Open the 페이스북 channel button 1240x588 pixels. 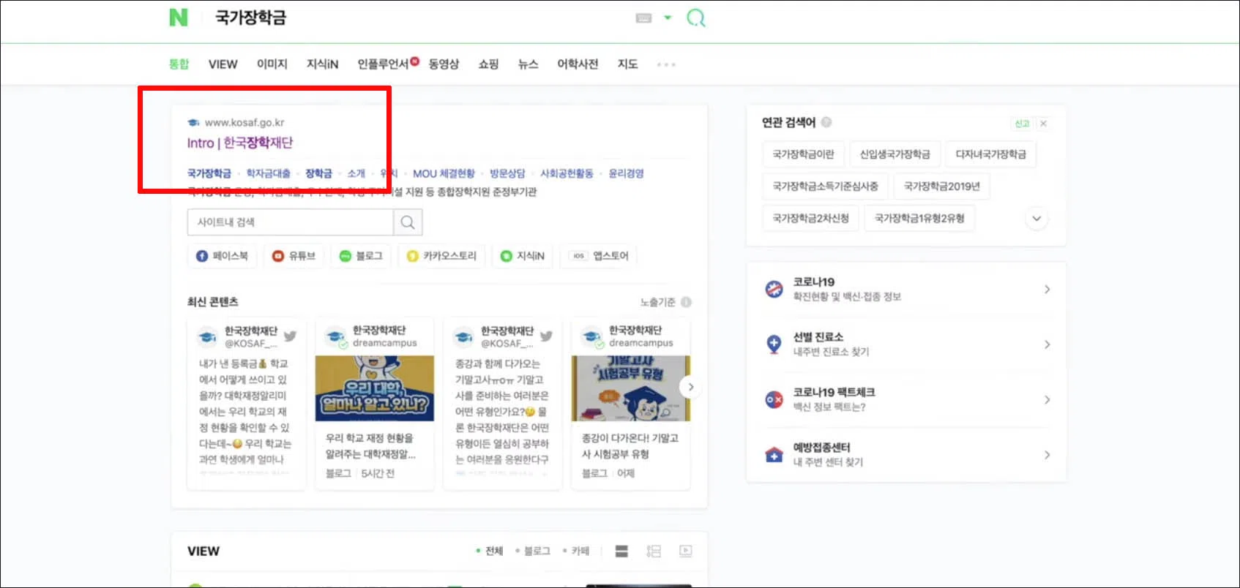click(222, 256)
